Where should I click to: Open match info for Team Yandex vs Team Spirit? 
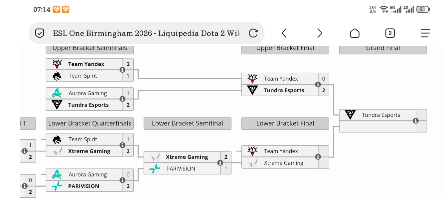pyautogui.click(x=122, y=70)
